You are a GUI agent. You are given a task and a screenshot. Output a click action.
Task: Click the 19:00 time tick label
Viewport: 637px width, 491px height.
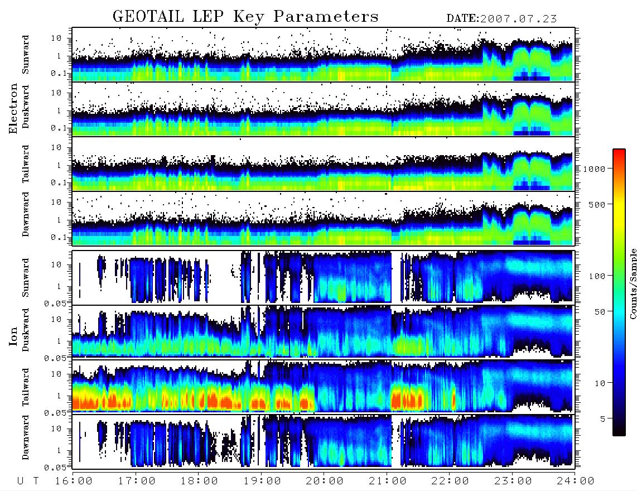pyautogui.click(x=262, y=482)
